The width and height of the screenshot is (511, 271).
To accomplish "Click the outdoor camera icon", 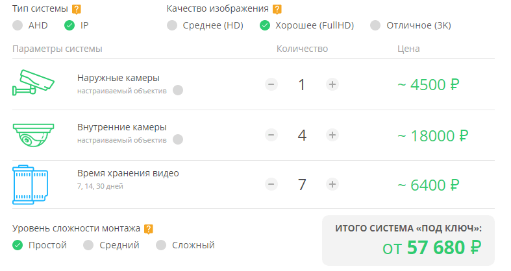I will (x=33, y=83).
